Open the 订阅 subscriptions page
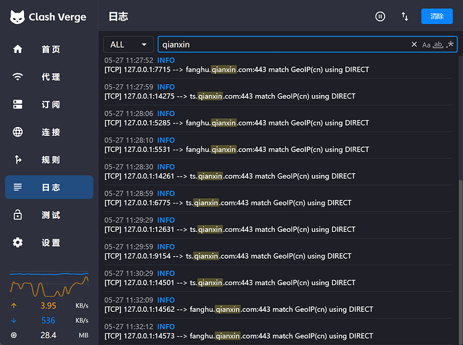Viewport: 463px width, 345px height. coord(49,104)
